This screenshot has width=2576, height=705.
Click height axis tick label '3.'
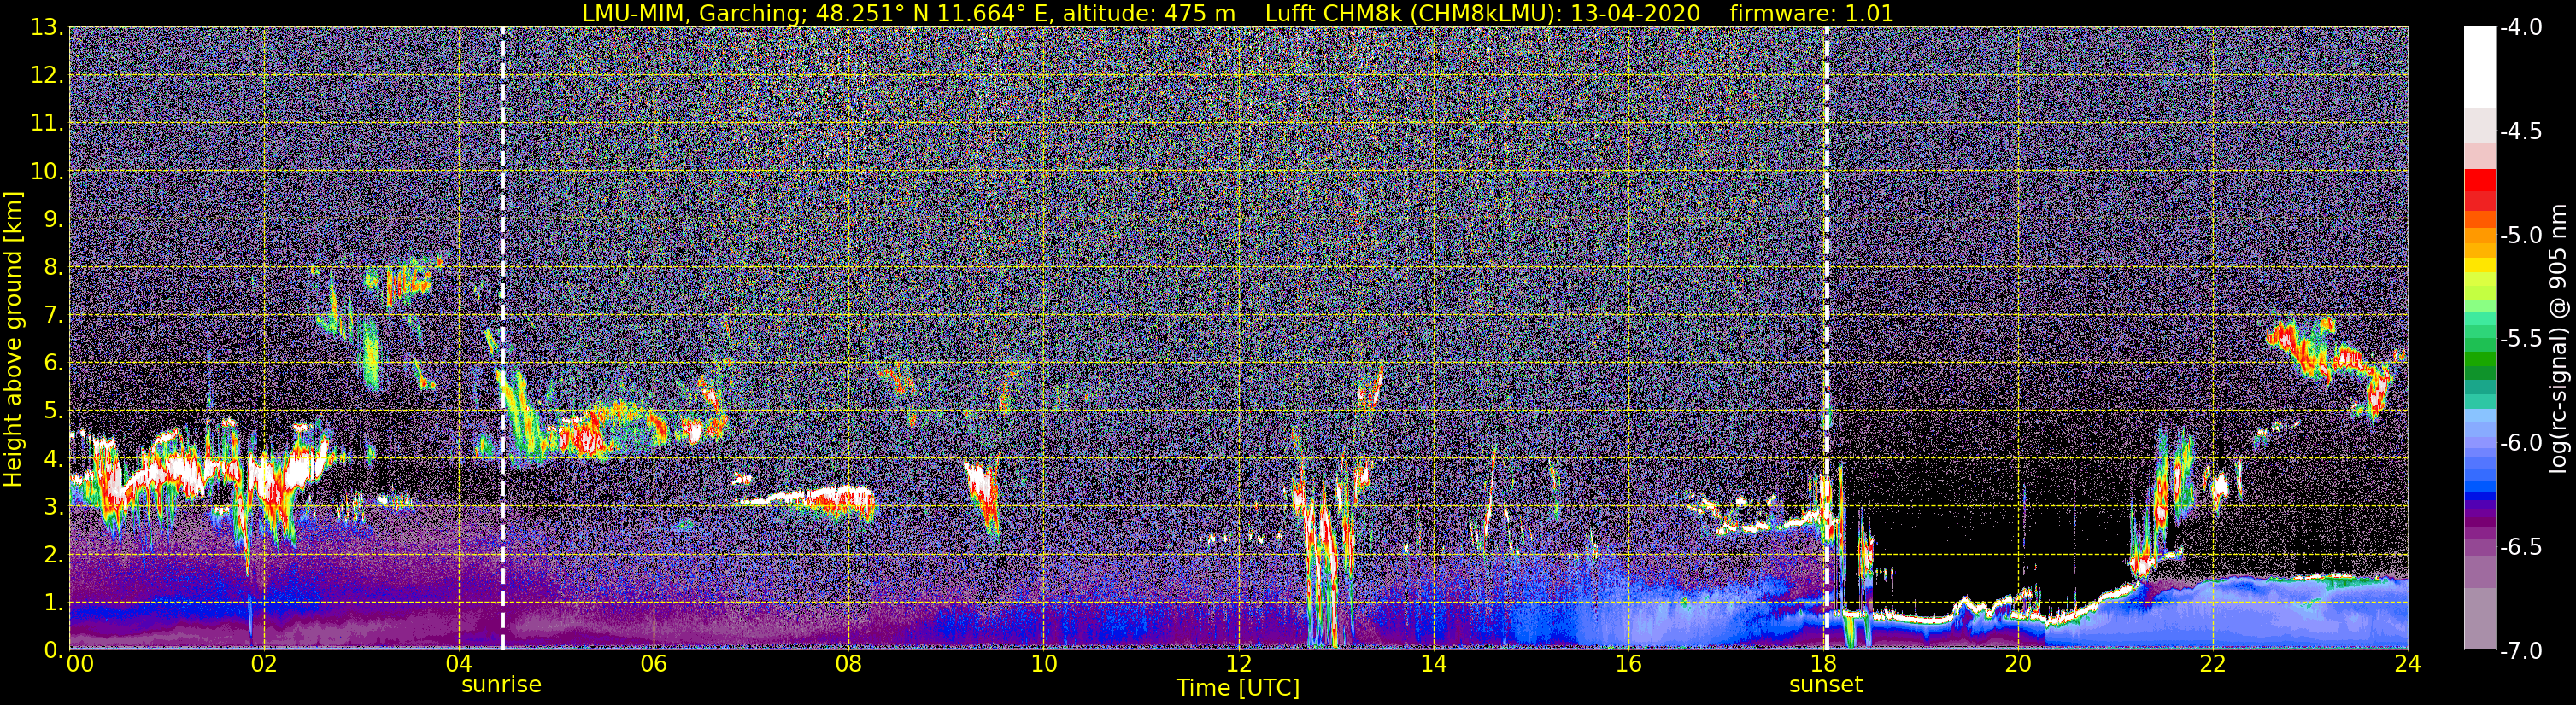pyautogui.click(x=53, y=507)
